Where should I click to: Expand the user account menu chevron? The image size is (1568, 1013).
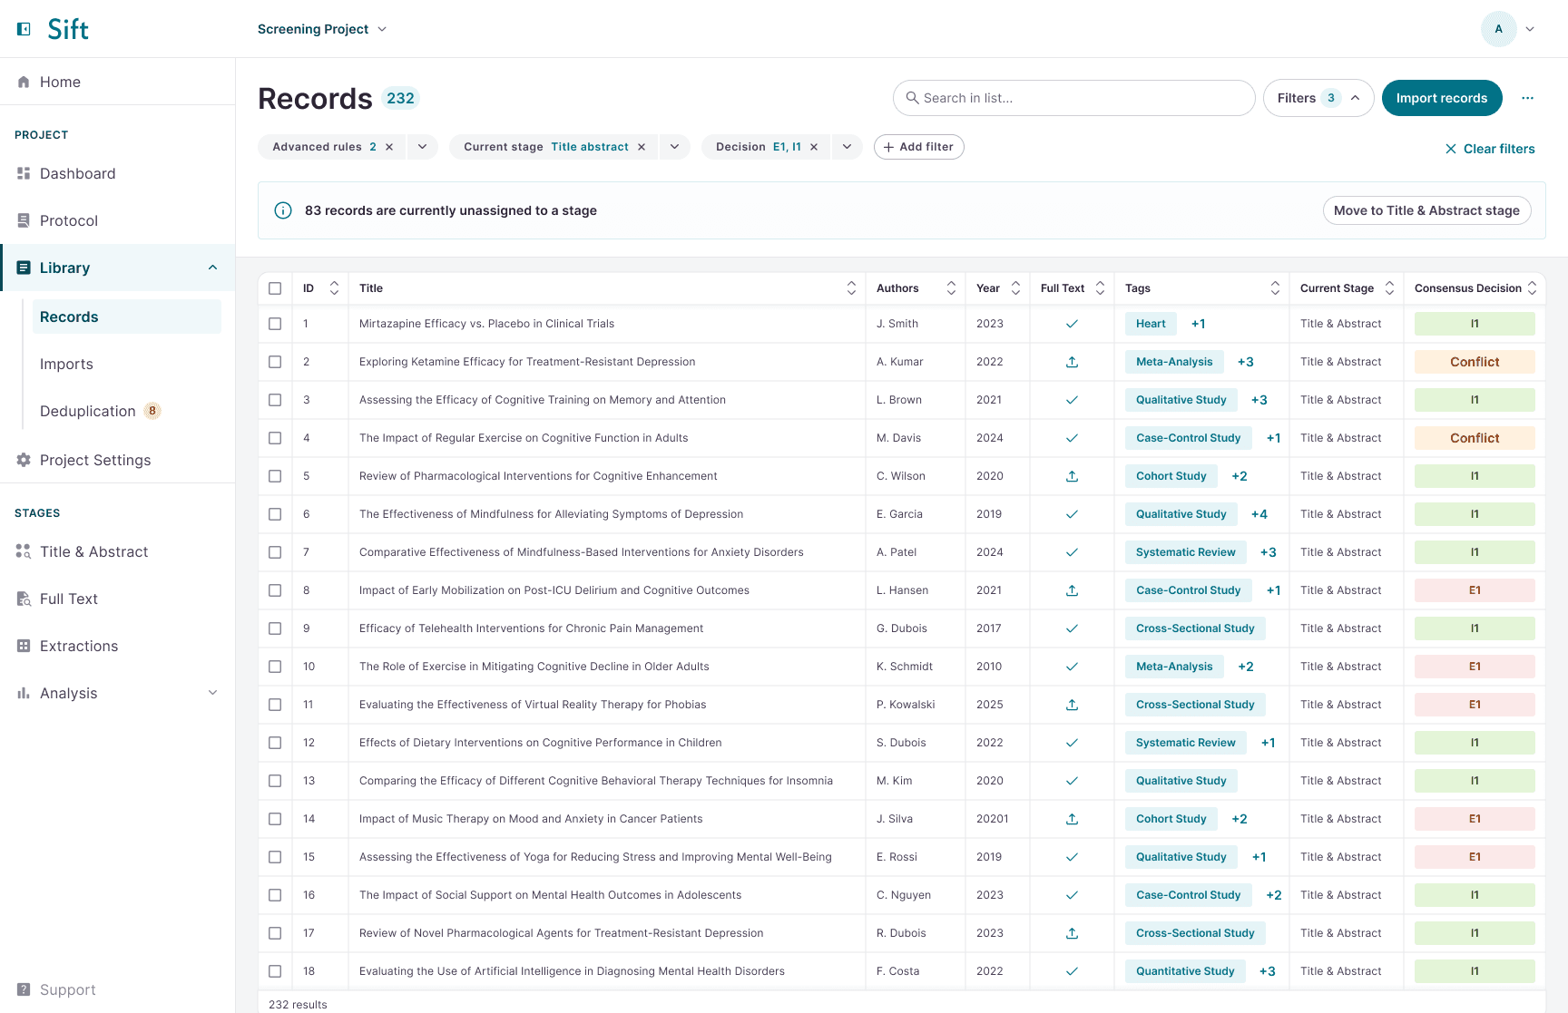pos(1530,29)
